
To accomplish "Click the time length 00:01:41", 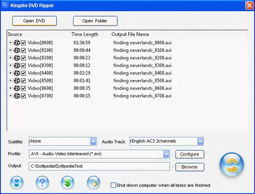I will coord(82,81).
